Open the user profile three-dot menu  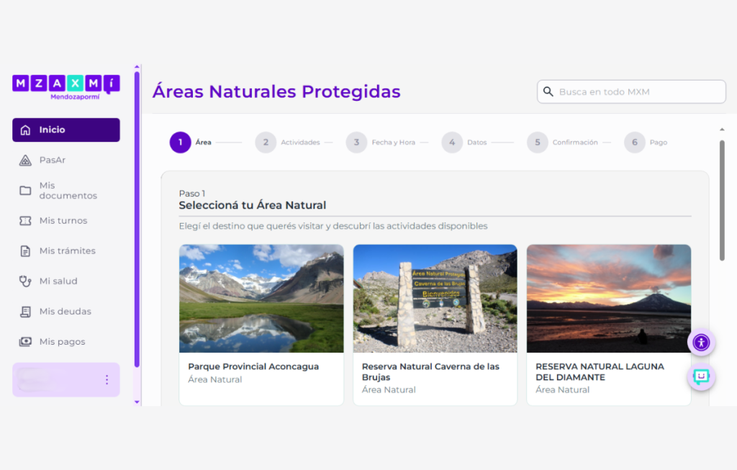[x=107, y=379]
